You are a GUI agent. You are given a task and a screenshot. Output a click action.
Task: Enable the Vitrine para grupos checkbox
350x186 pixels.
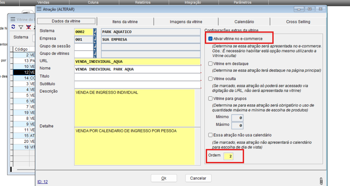211,99
